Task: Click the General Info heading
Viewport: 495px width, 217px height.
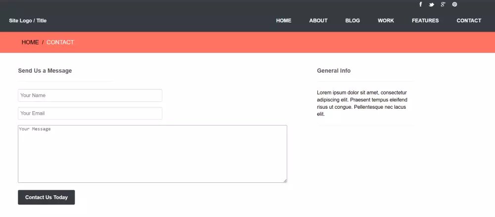Action: click(x=334, y=71)
